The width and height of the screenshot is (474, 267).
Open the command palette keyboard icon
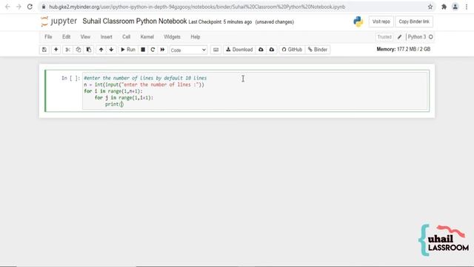click(x=216, y=50)
